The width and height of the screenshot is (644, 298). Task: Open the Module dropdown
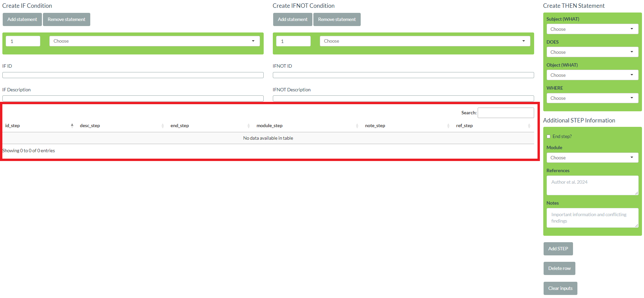[x=592, y=158]
